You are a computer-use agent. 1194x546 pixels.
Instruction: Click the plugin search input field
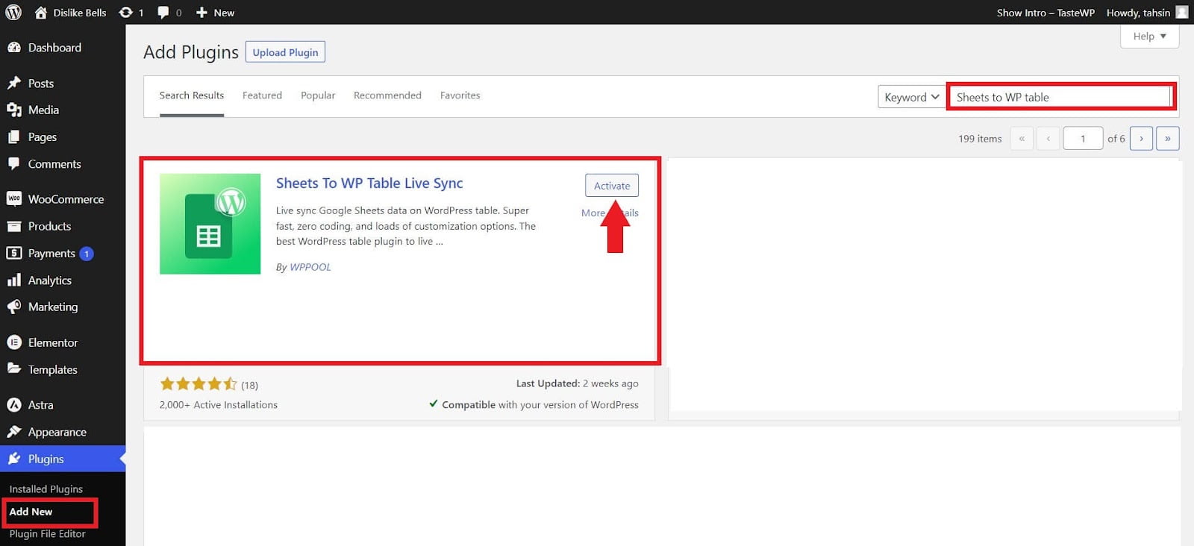tap(1060, 97)
